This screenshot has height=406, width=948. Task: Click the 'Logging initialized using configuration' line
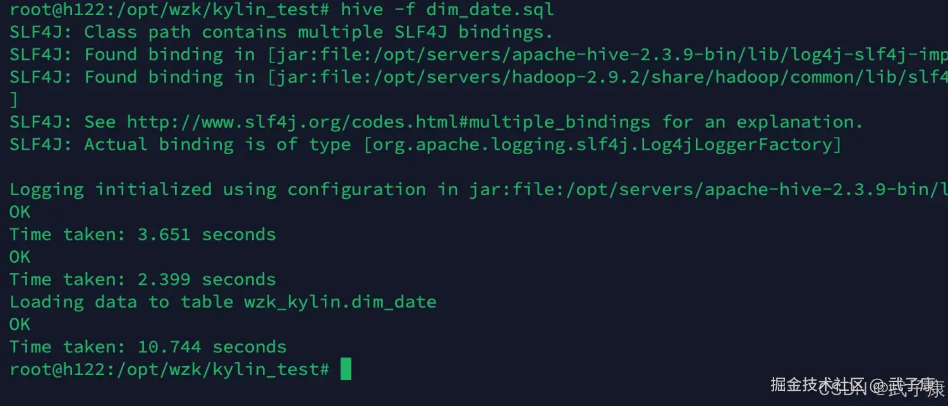217,189
